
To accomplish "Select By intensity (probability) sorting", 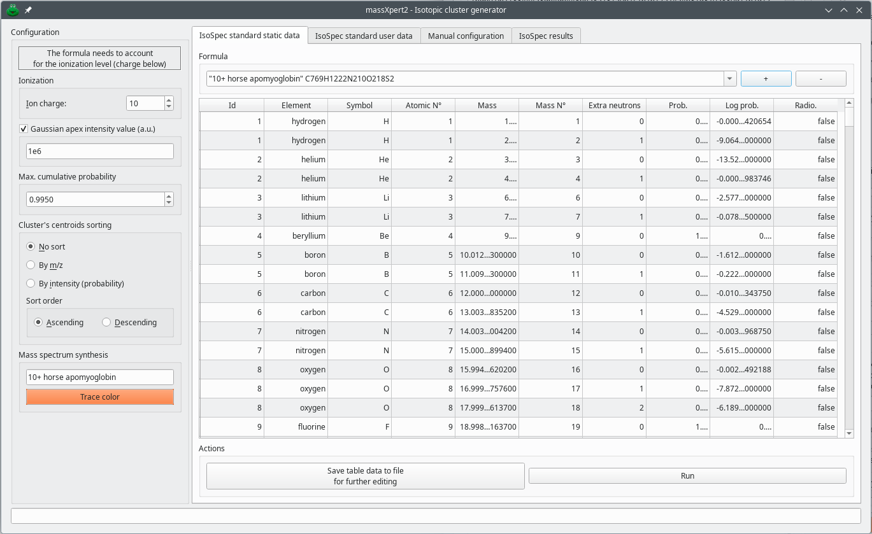I will pyautogui.click(x=30, y=283).
